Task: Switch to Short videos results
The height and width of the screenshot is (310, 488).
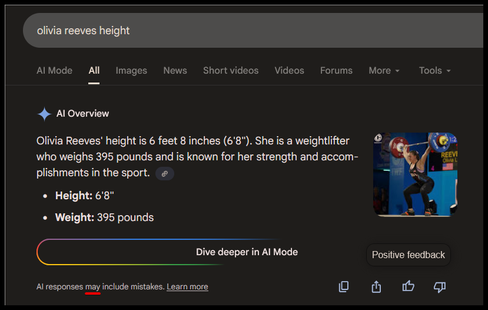Action: click(231, 71)
